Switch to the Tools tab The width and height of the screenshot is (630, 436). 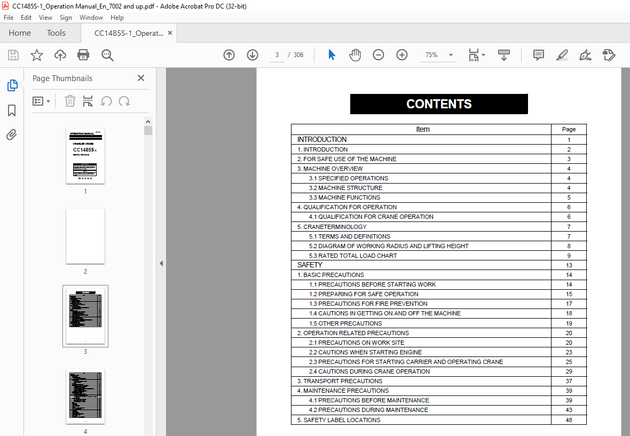[x=56, y=33]
